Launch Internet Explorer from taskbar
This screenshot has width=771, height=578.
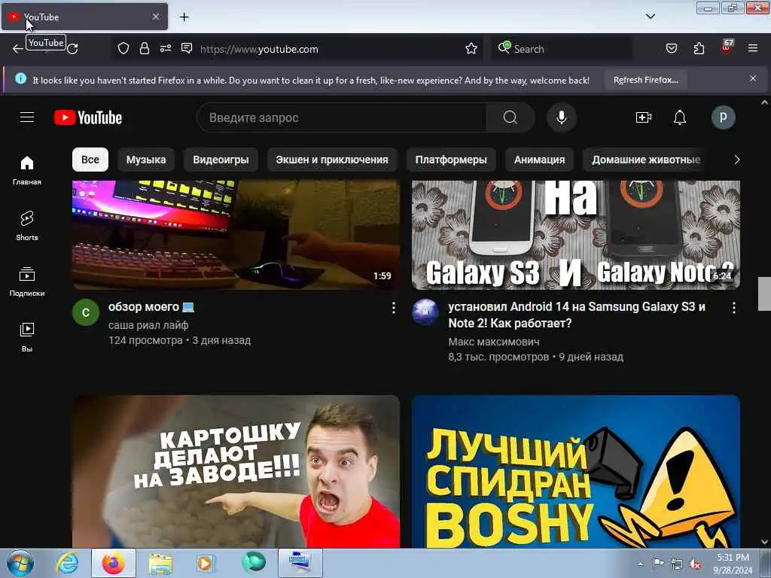coord(67,563)
